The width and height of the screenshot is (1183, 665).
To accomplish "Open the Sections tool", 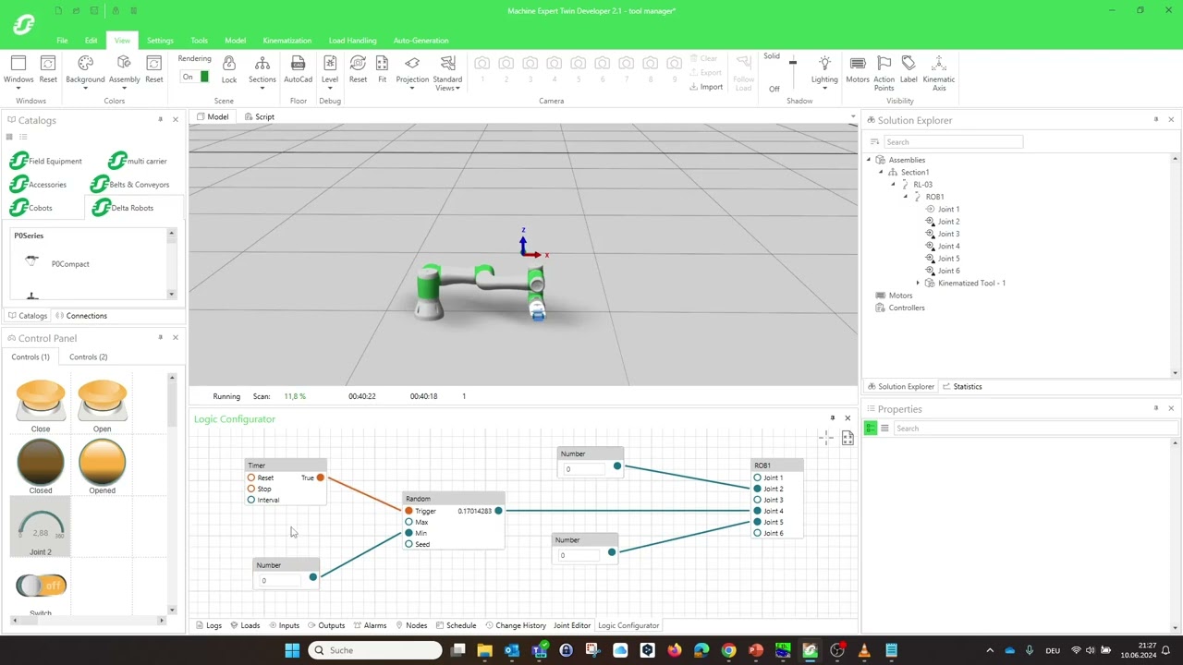I will (262, 69).
